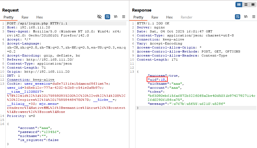Switch to top-bottom split layout view
This screenshot has width=257, height=148.
coord(246,5)
